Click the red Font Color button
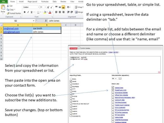Image resolution: width=164 pixels, height=123 pixels. pyautogui.click(x=50, y=12)
